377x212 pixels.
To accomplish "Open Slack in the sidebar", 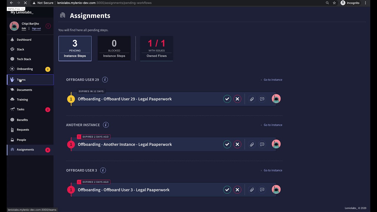I will click(30, 49).
